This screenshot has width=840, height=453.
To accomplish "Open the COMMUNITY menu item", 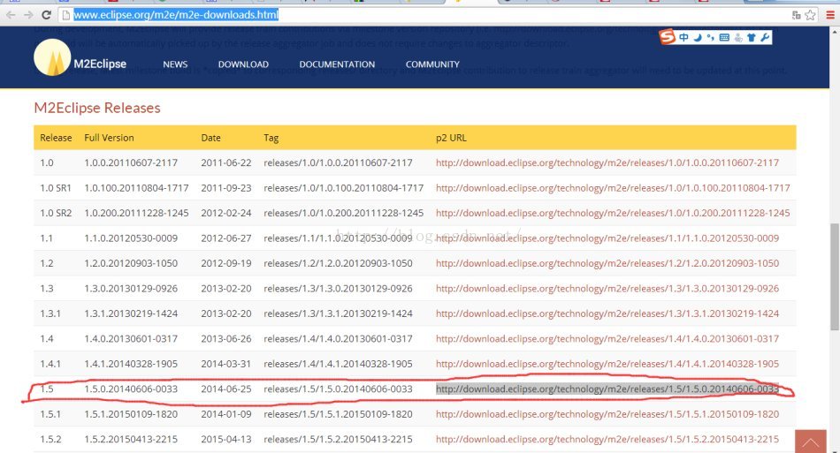I will [432, 64].
